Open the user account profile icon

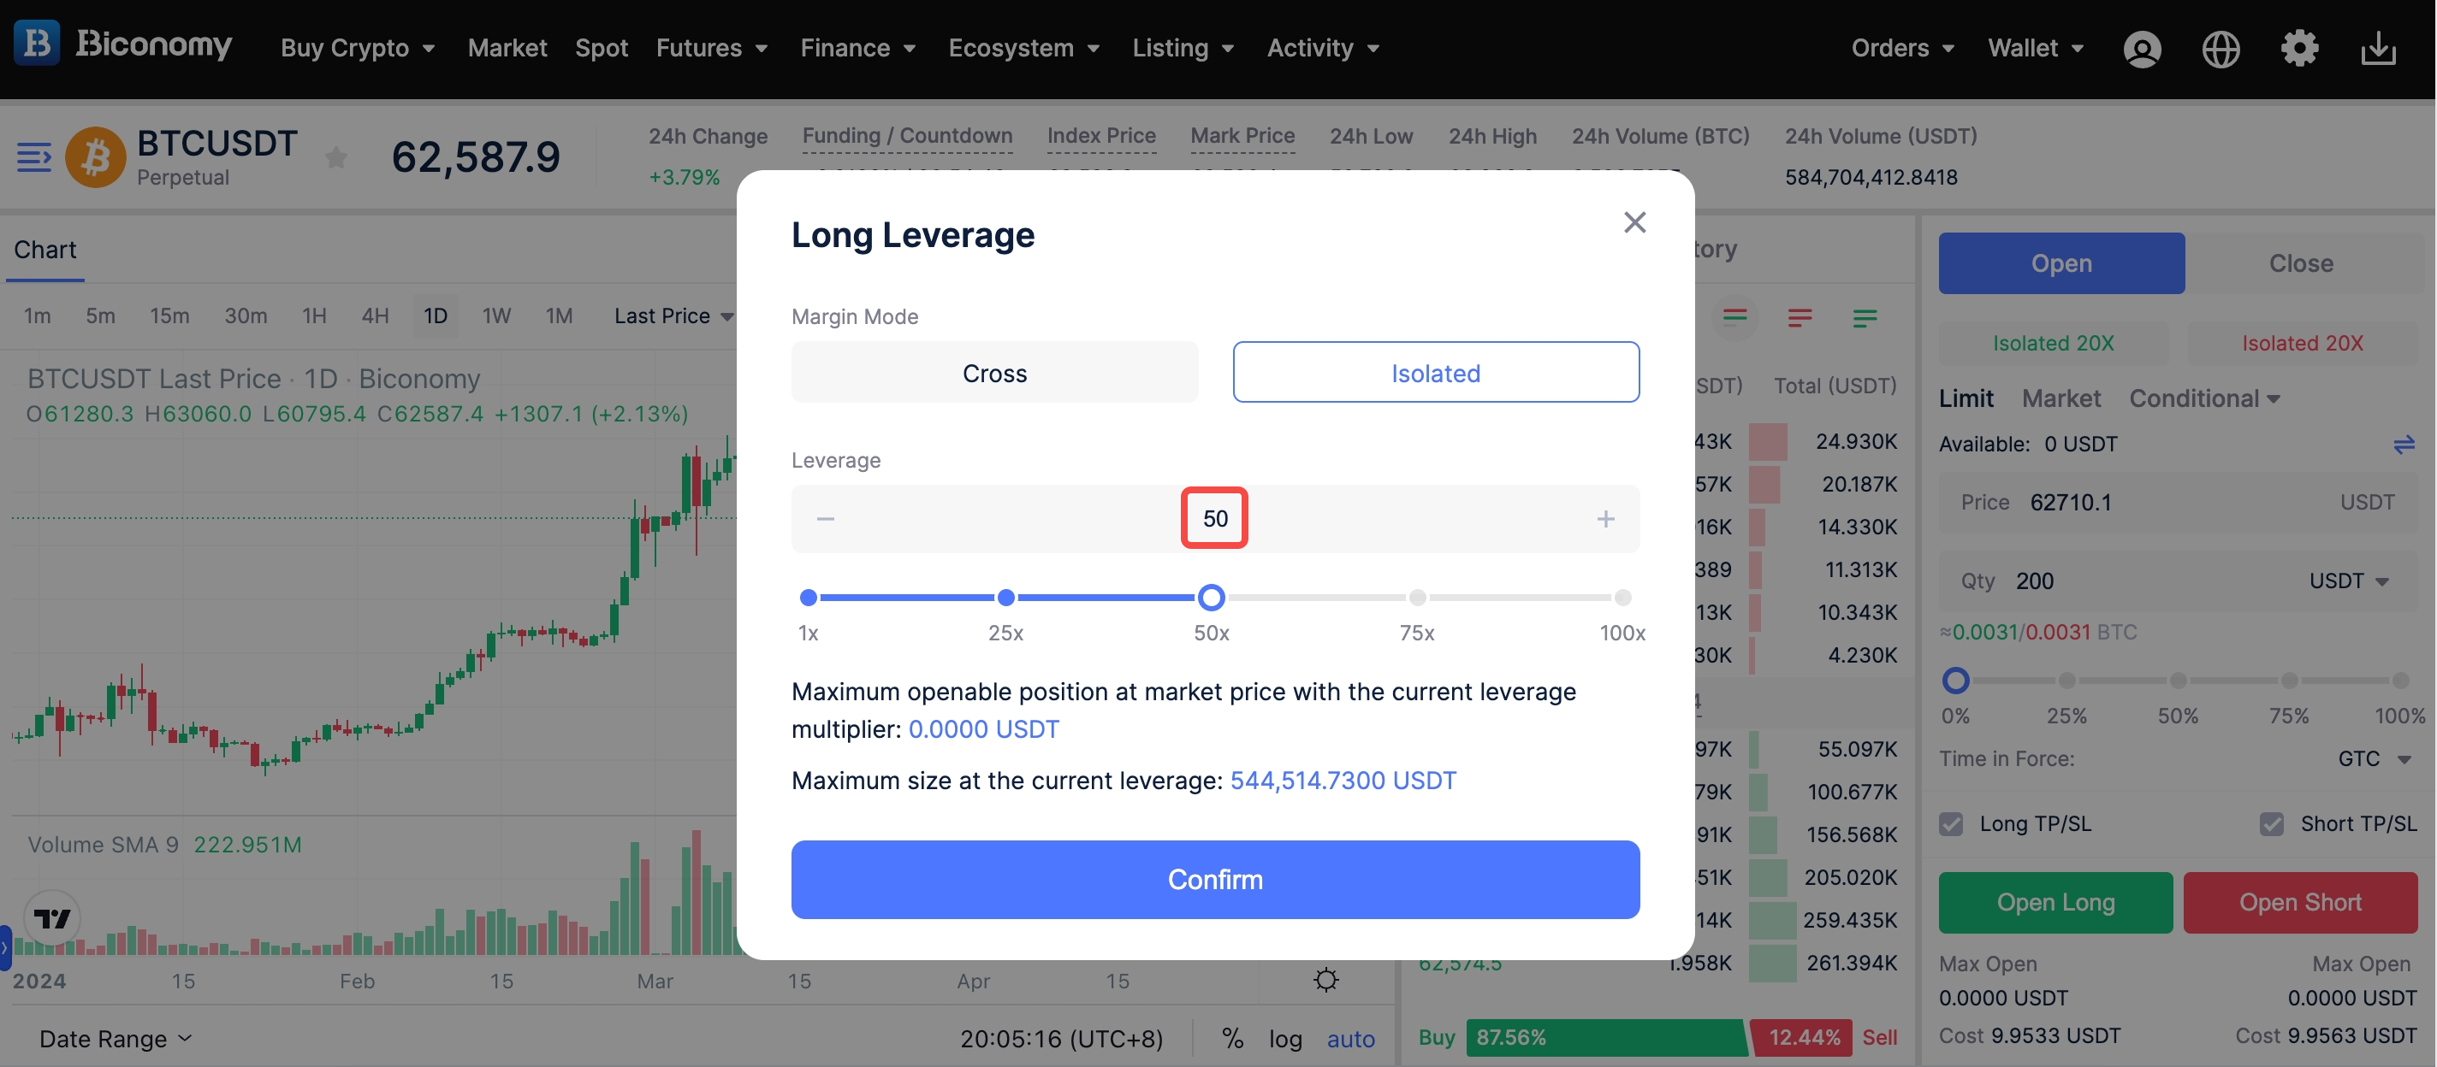[2142, 49]
